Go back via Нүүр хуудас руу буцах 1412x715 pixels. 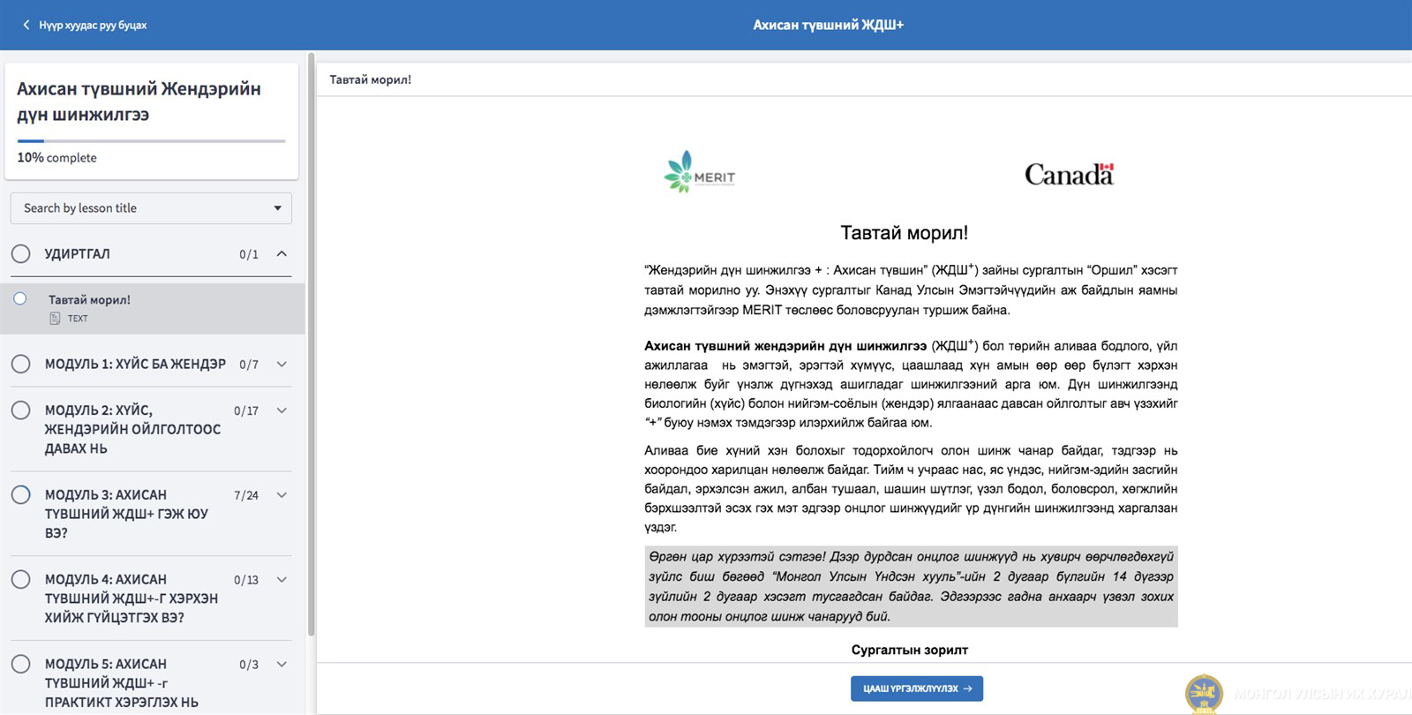tap(93, 26)
